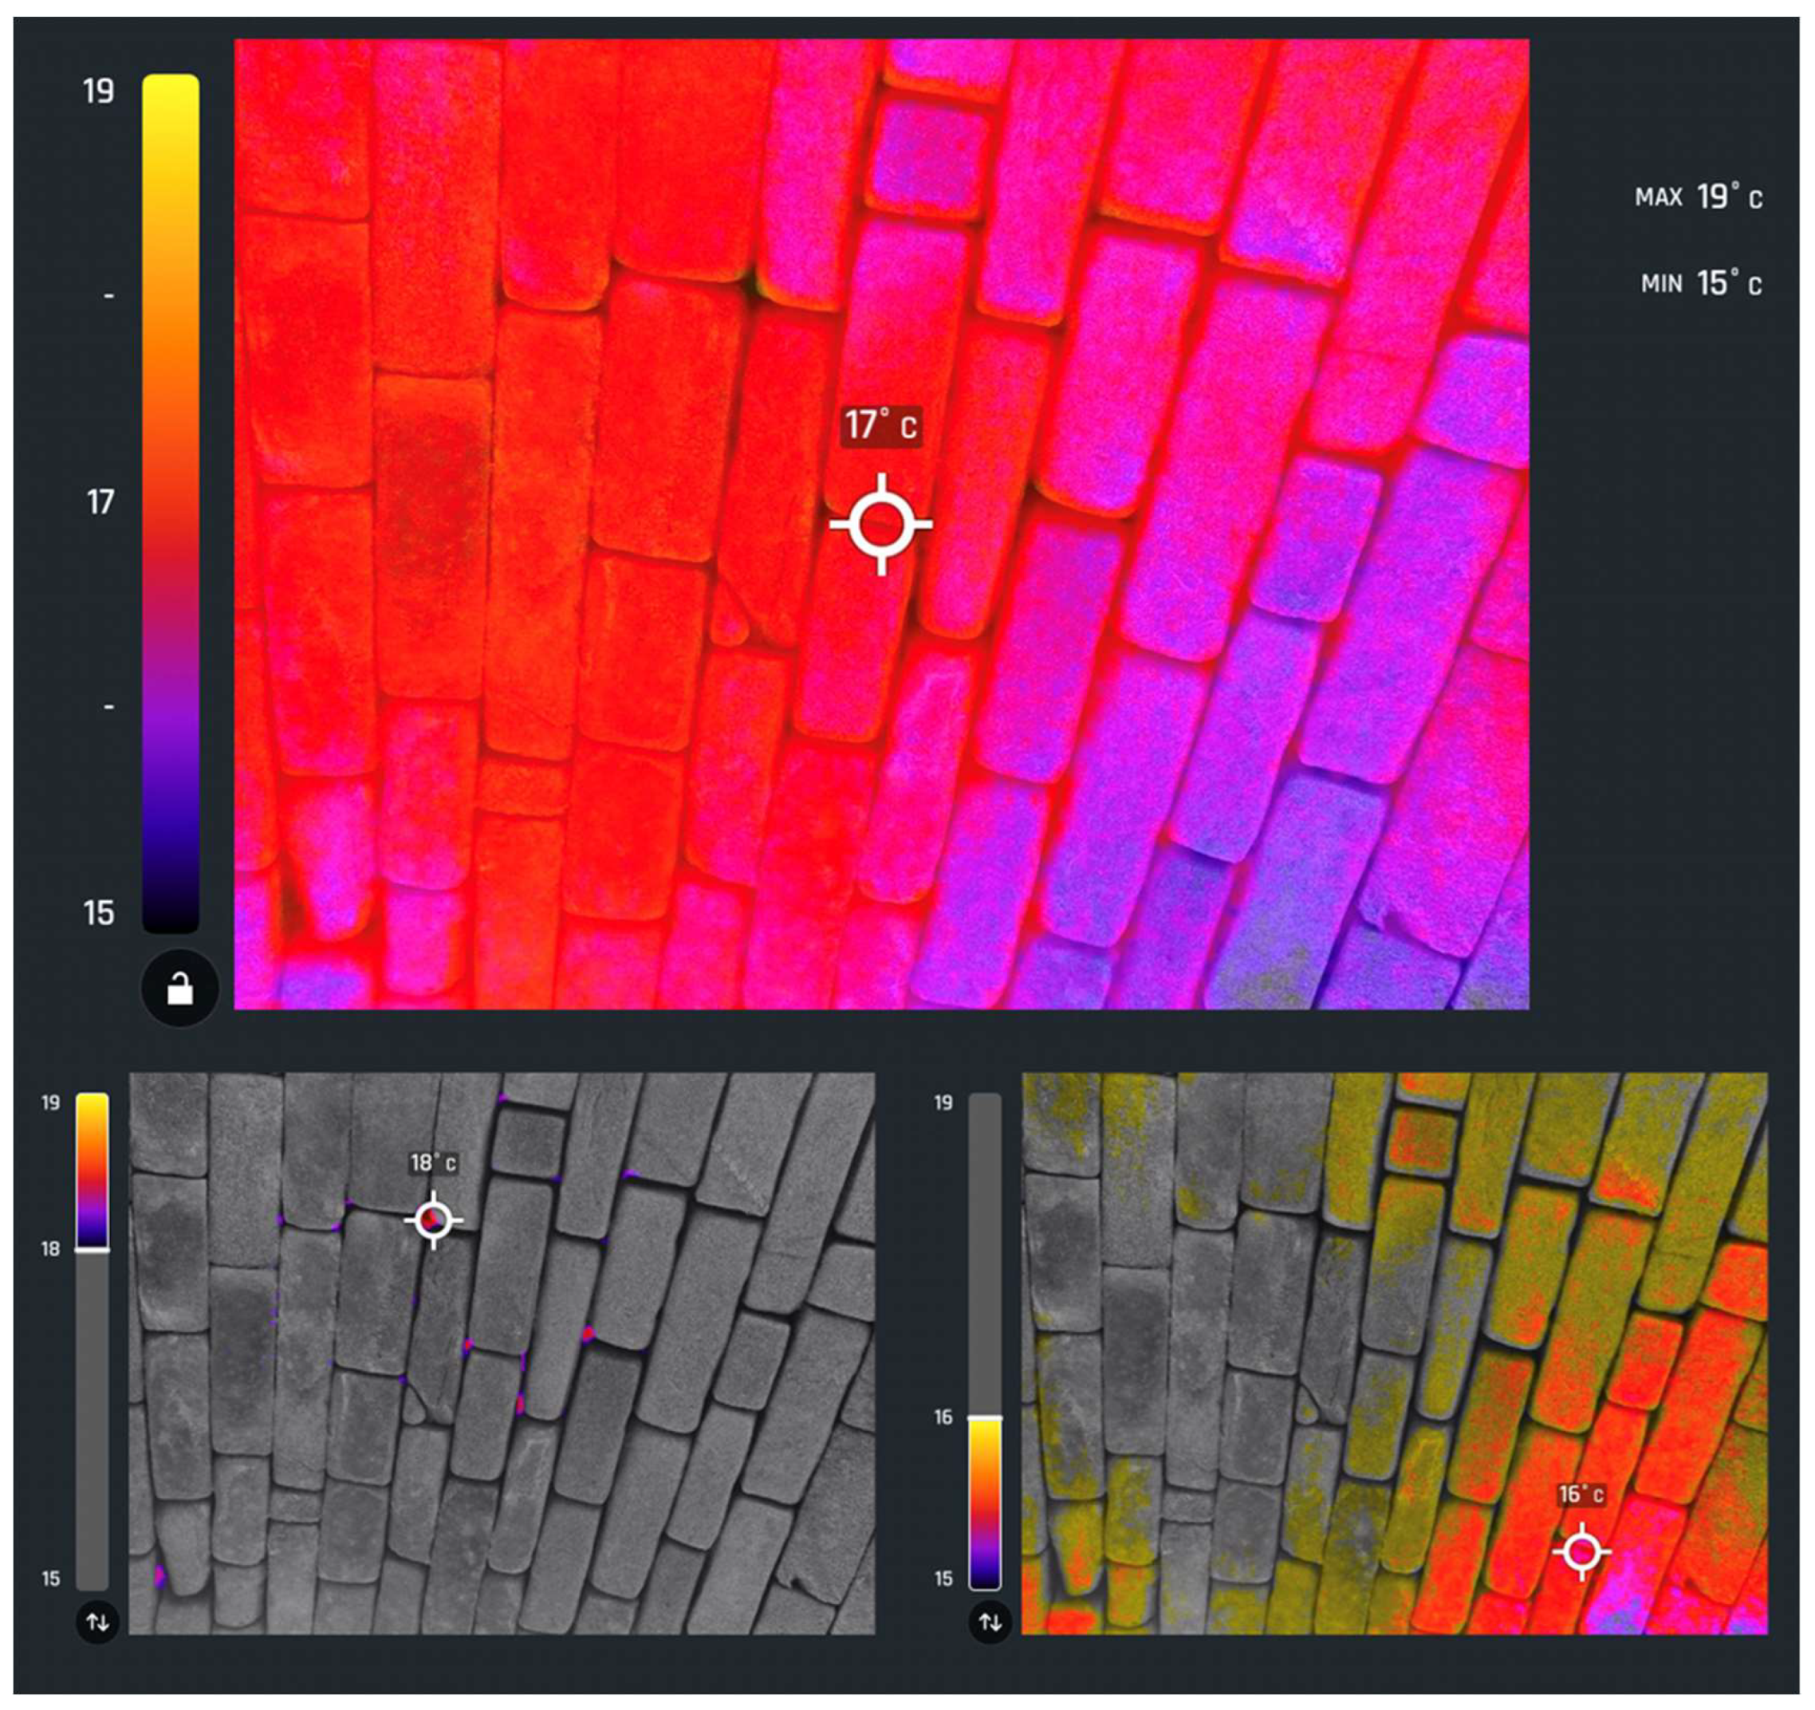Click the swap arrows under left thumbnail scale
Screen dimensions: 1815x1710
pyautogui.click(x=96, y=1622)
